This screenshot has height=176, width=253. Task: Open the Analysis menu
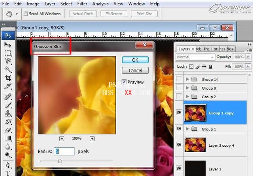[100, 4]
